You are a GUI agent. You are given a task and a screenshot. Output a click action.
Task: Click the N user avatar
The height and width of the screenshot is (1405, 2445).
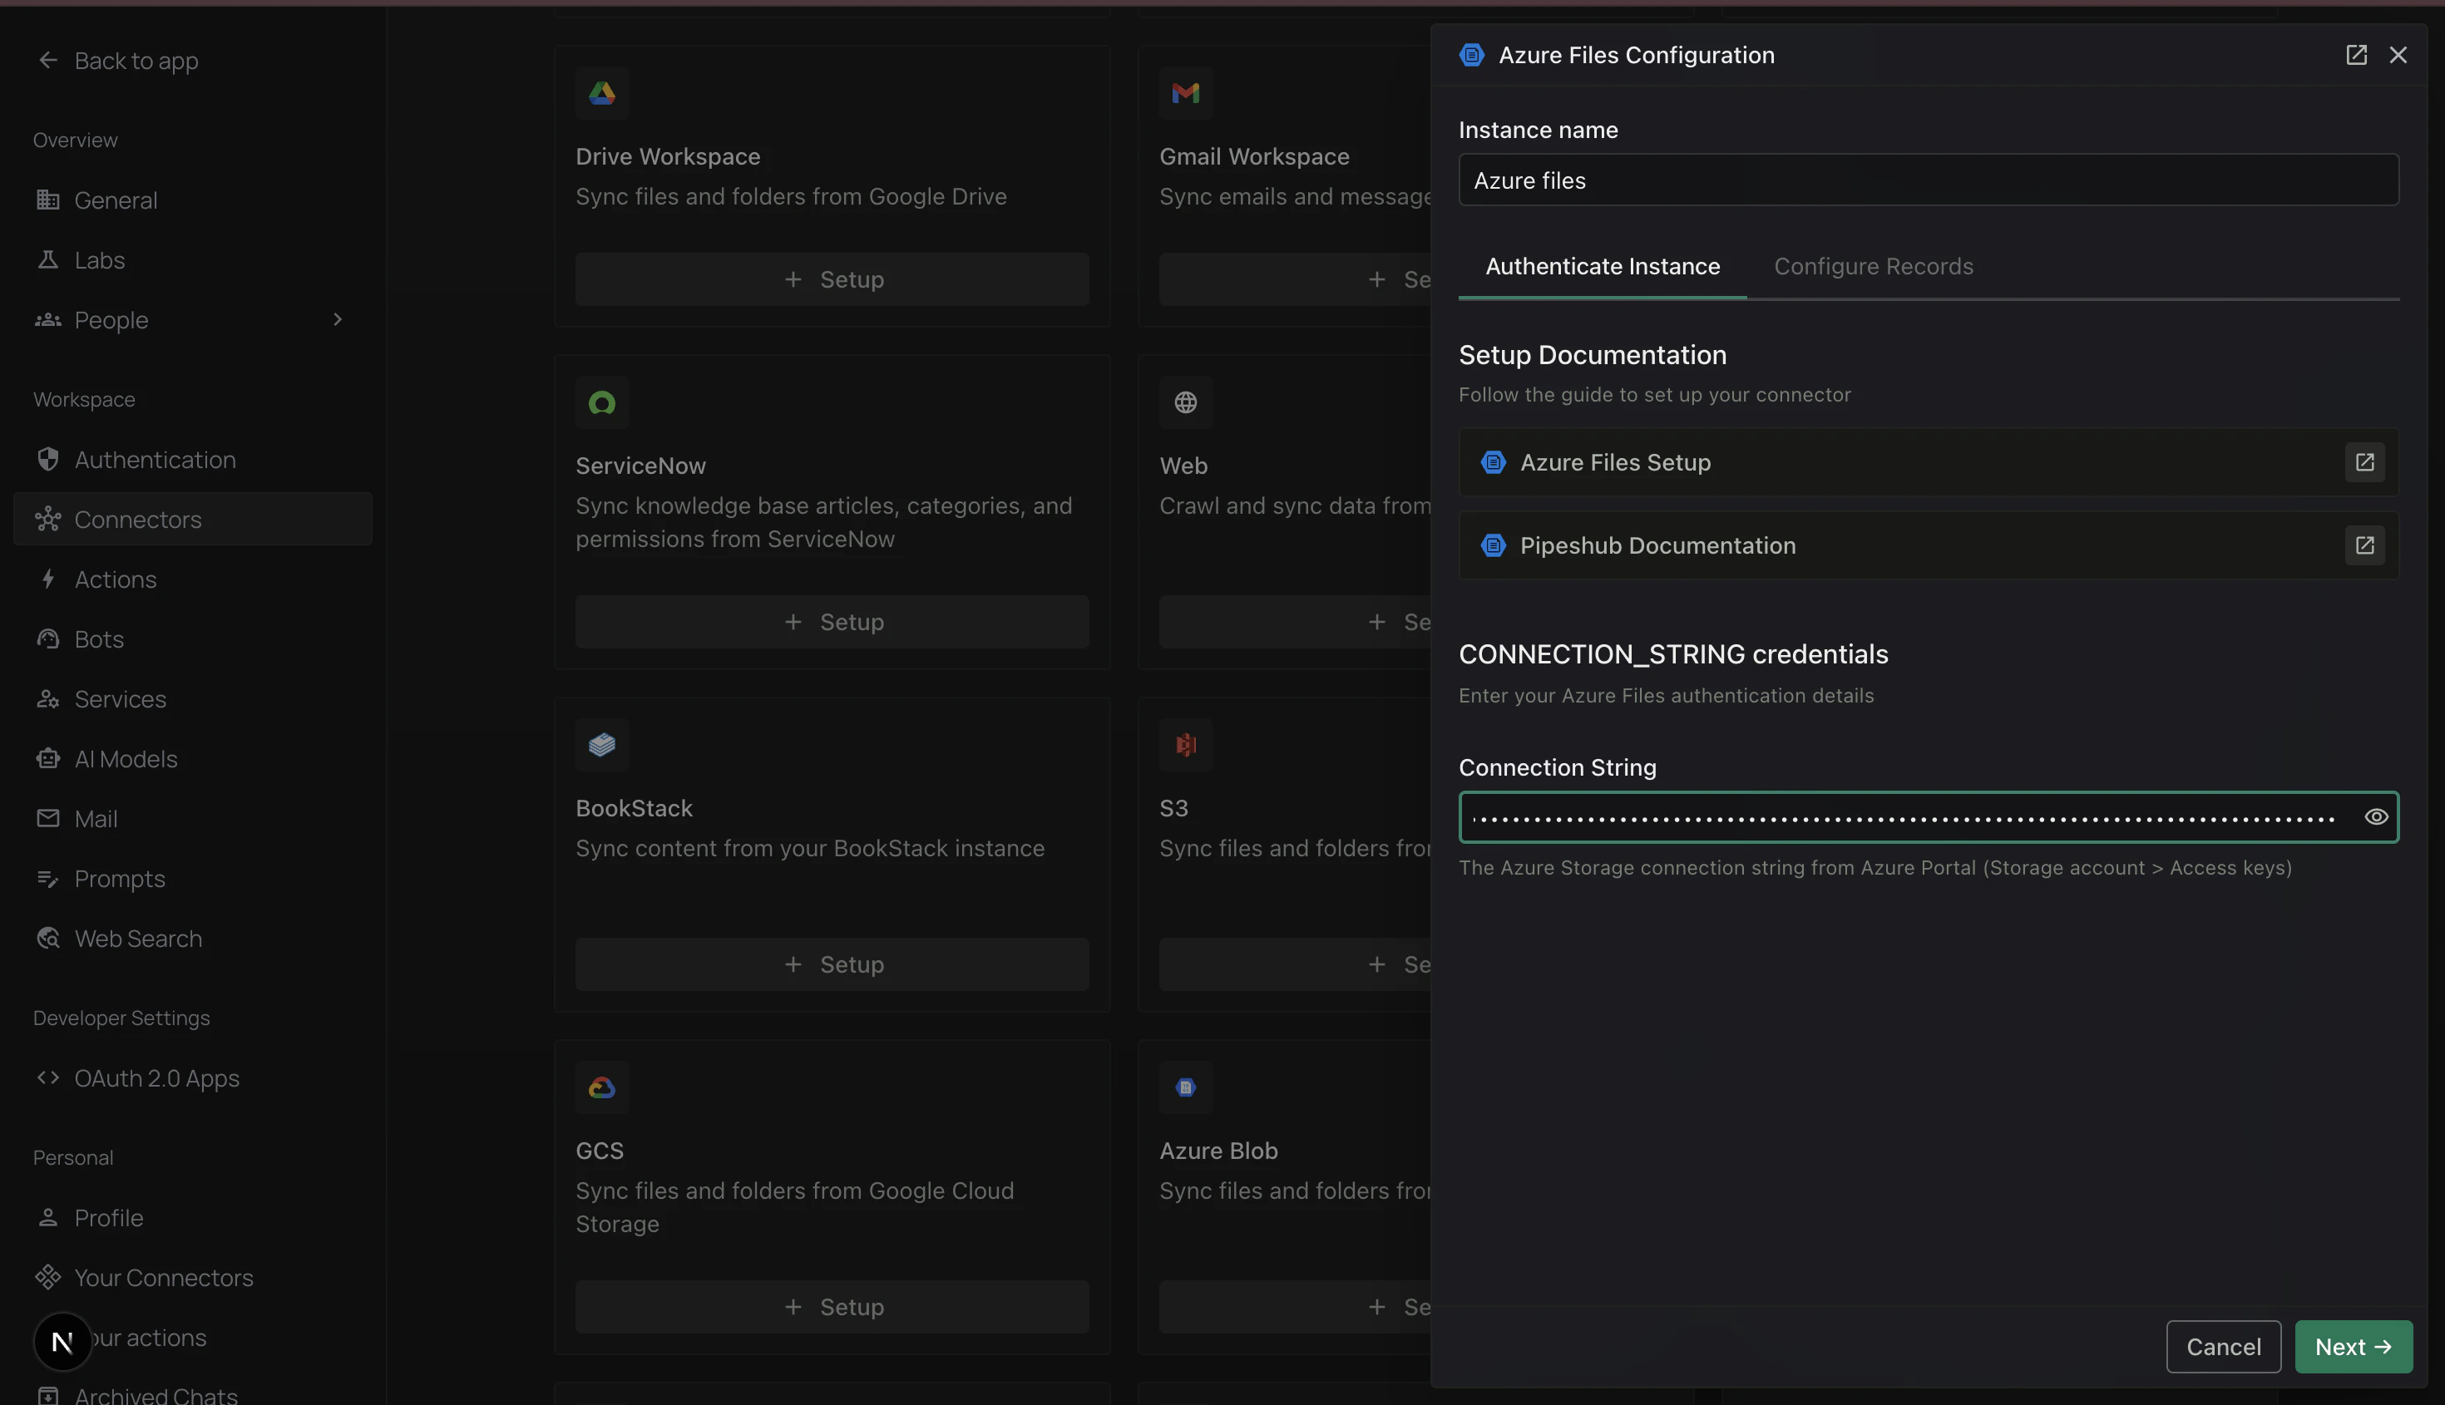(x=62, y=1341)
